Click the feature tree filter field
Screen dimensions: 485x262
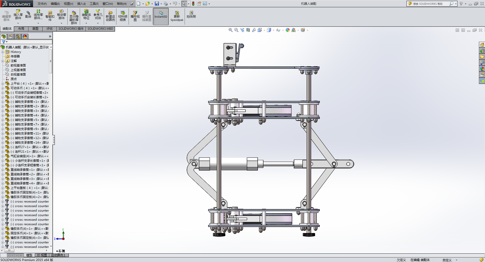pos(26,42)
